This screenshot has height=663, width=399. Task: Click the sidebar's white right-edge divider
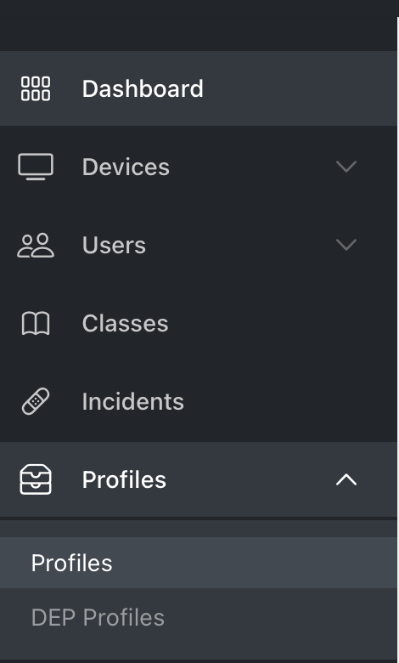398,338
